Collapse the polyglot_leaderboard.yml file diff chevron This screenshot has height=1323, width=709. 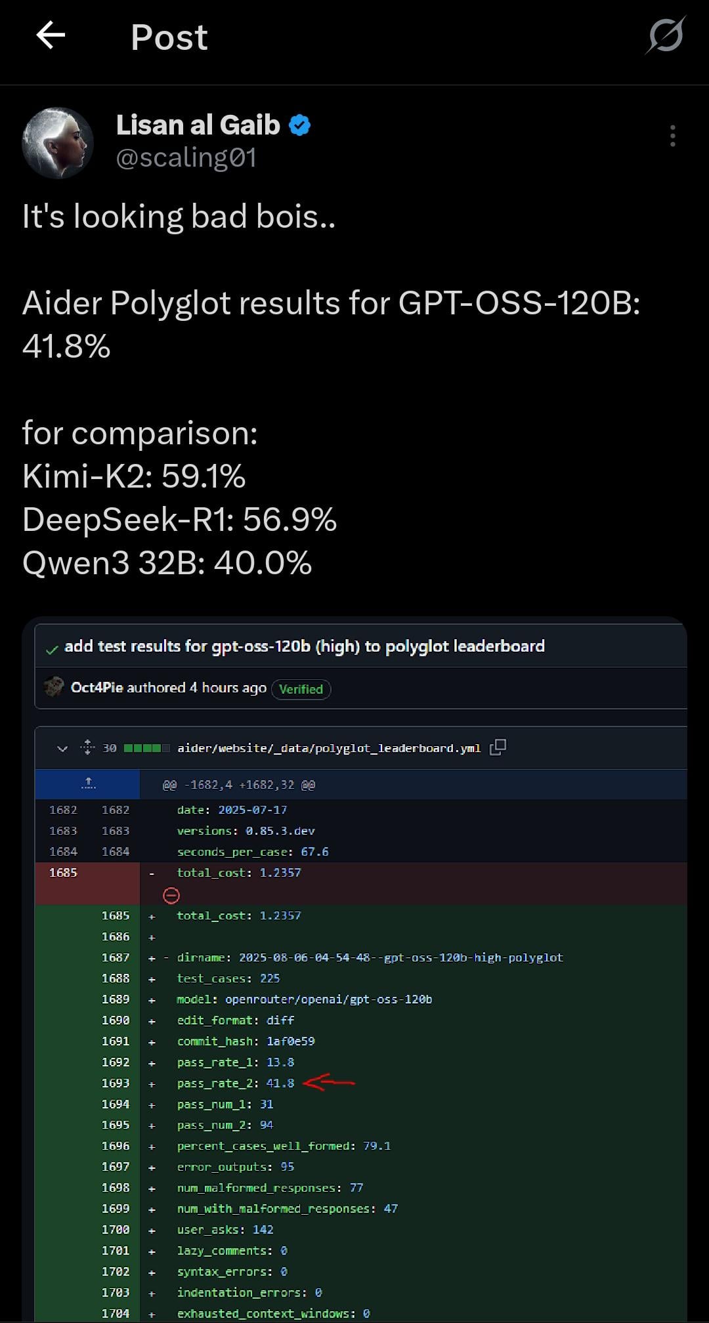62,748
